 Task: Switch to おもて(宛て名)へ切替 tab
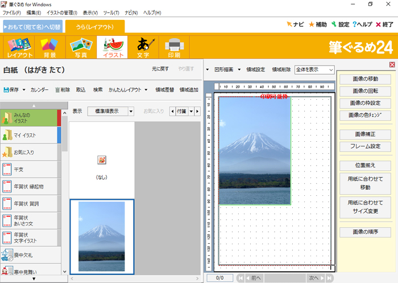tap(32, 27)
